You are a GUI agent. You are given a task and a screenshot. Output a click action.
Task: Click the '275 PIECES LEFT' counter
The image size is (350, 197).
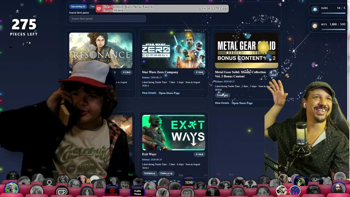coord(24,27)
